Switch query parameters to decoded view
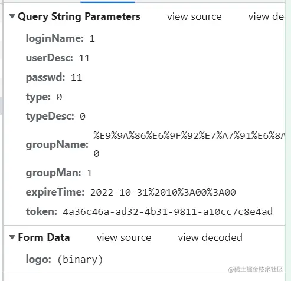This screenshot has width=291, height=281. pyautogui.click(x=266, y=16)
